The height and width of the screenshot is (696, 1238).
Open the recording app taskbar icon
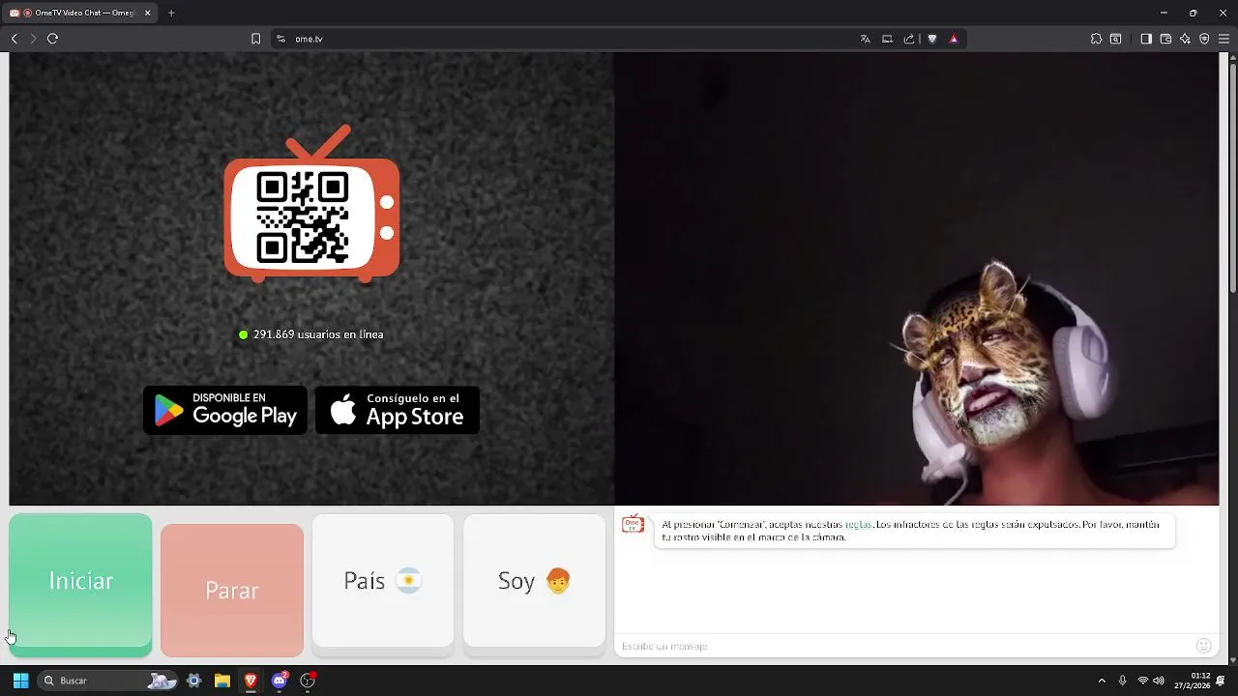click(308, 681)
